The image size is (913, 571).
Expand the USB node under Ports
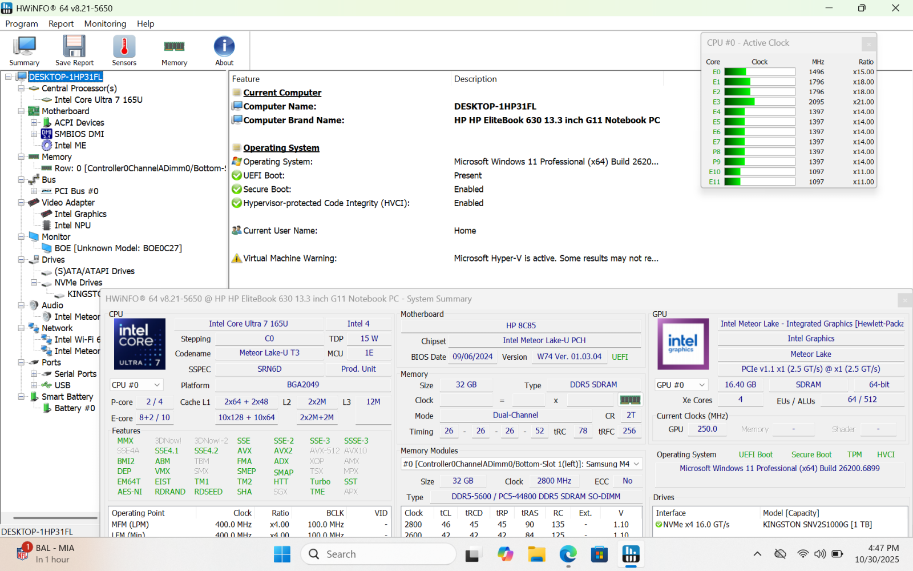pyautogui.click(x=34, y=385)
